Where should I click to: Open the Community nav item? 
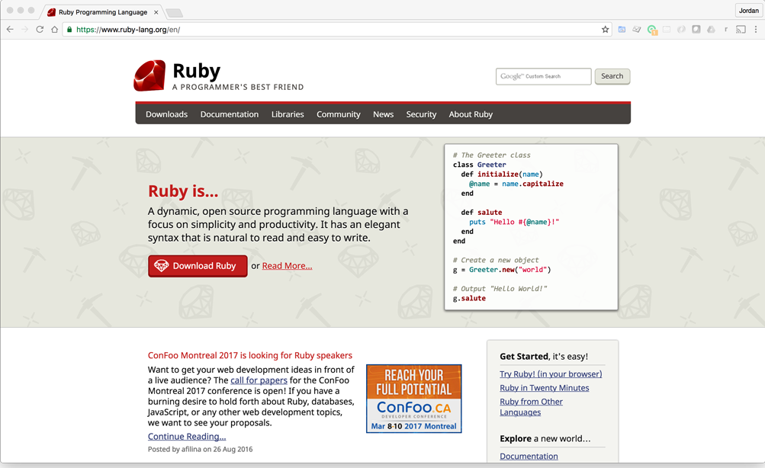(339, 114)
